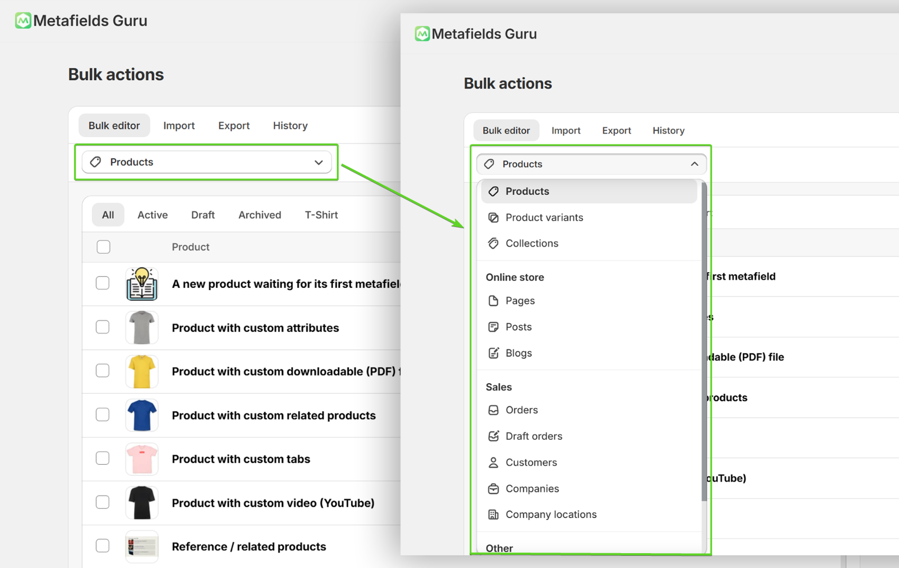
Task: Click the Collections tag icon
Action: click(x=493, y=244)
